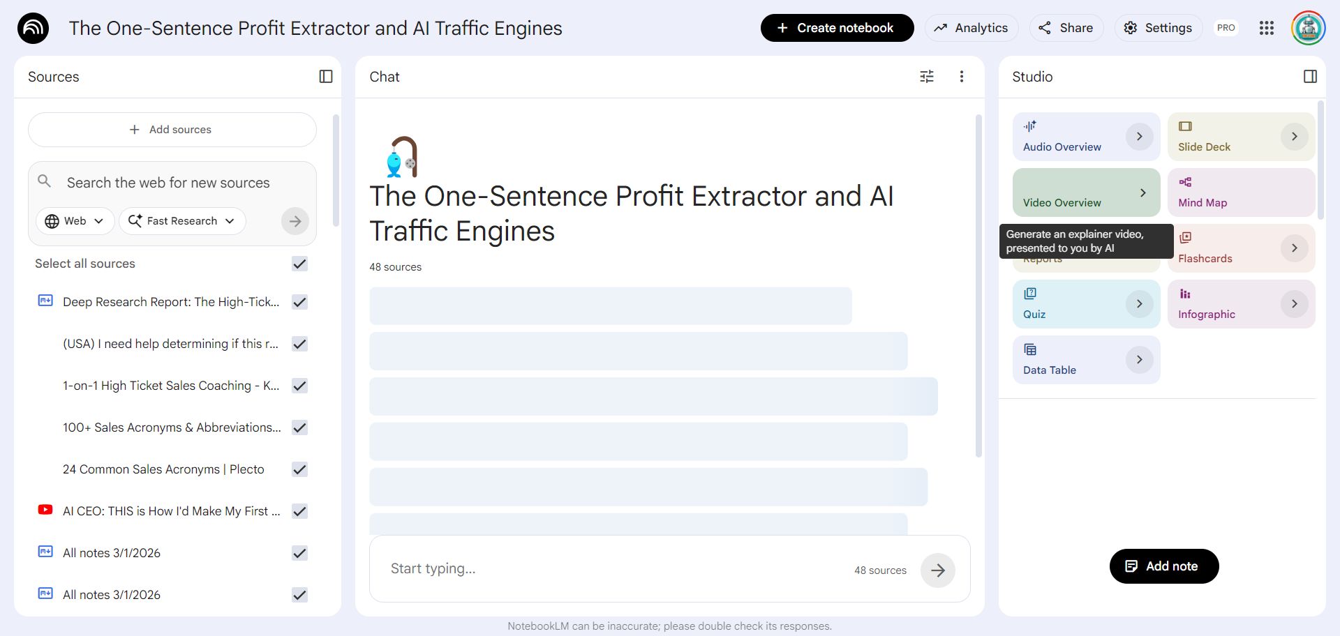
Task: Open chat configuration sliders icon
Action: 927,77
